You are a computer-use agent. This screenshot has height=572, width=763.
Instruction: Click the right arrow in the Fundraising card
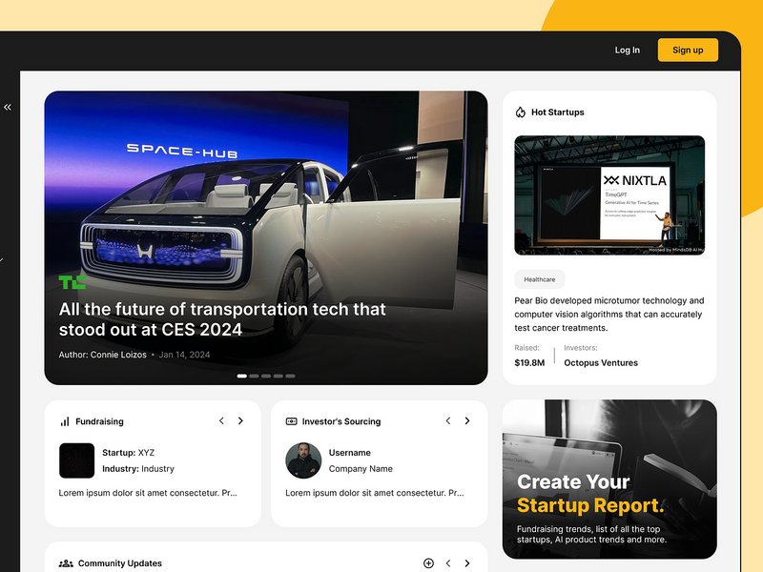click(x=240, y=420)
